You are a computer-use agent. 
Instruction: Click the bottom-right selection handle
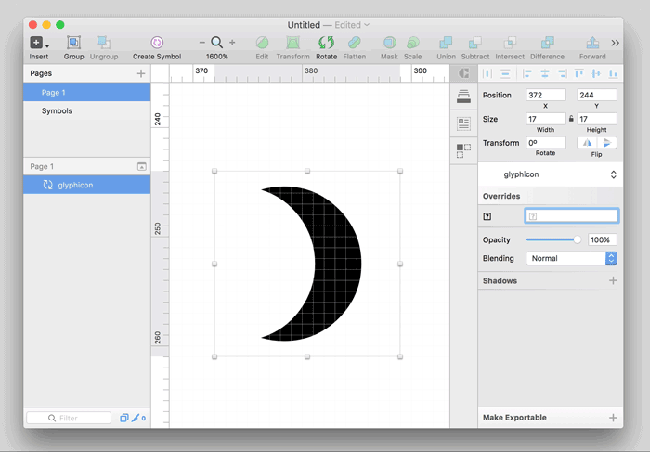400,356
